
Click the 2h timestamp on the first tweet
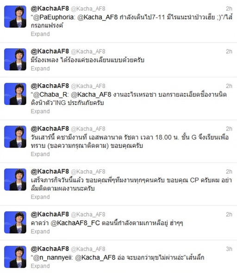pyautogui.click(x=229, y=8)
